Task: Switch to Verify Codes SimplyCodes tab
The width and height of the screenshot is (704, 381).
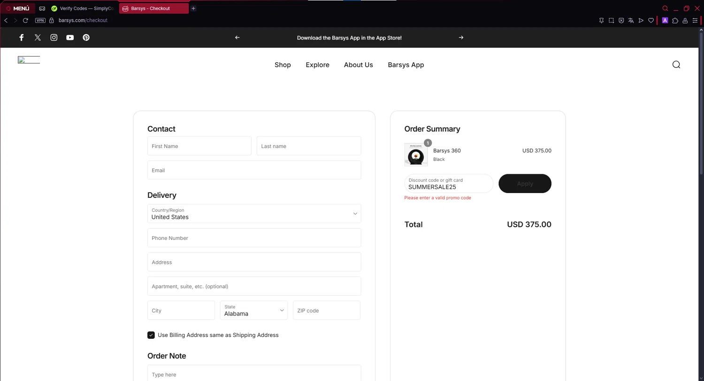Action: [82, 8]
